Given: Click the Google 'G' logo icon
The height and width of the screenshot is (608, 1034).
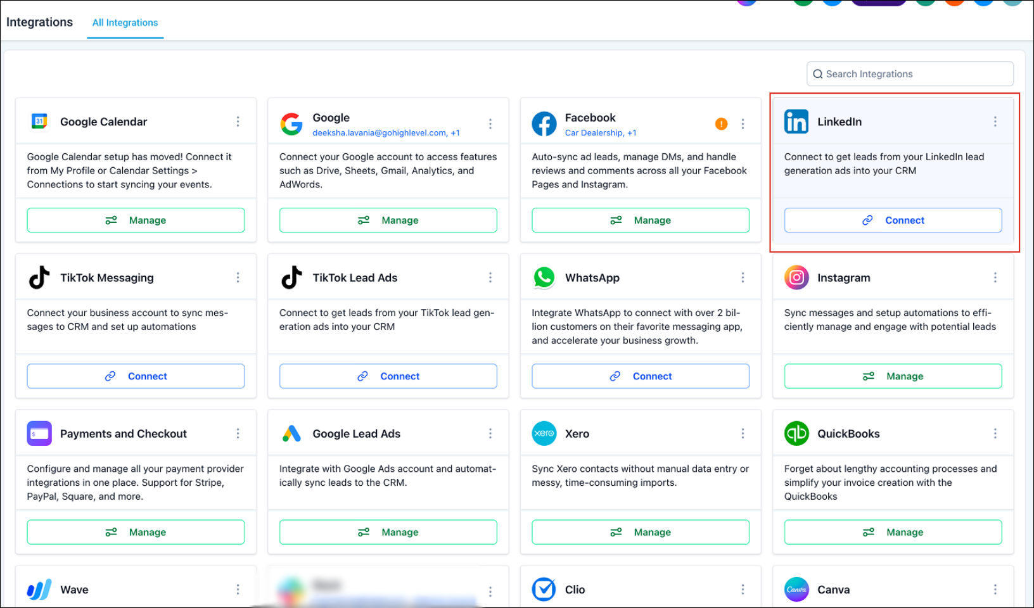Looking at the screenshot, I should [291, 124].
